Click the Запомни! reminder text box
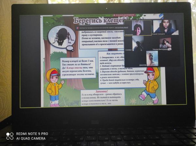 pyautogui.click(x=102, y=97)
